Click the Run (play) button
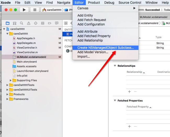The image size is (170, 137). click(x=24, y=10)
